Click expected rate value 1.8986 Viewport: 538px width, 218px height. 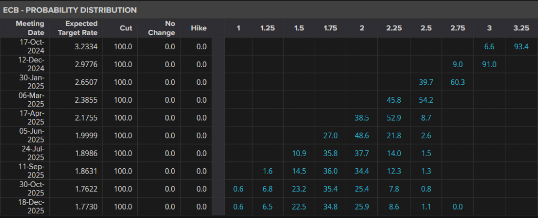tap(86, 154)
